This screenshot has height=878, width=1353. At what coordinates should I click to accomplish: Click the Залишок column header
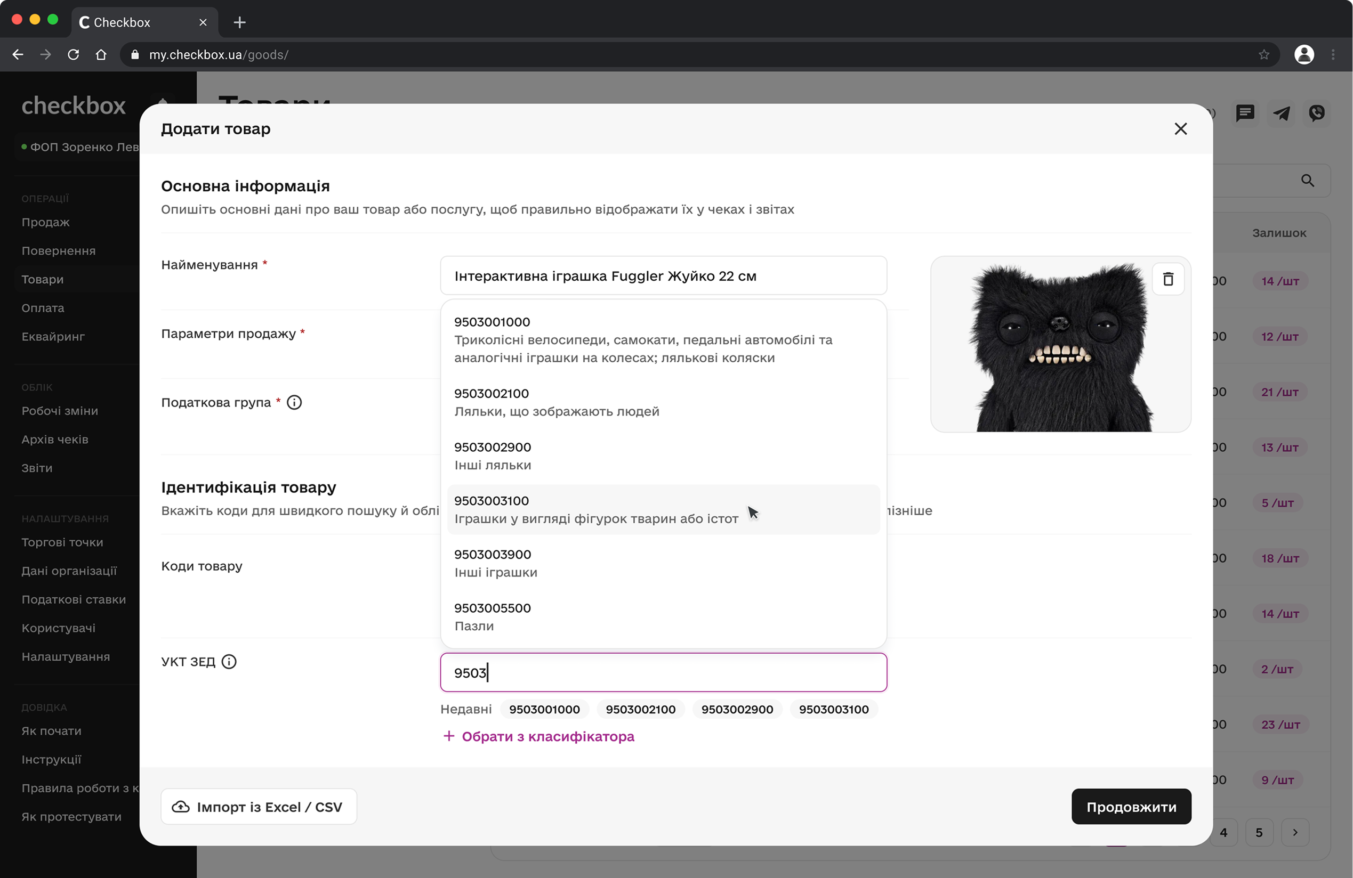tap(1278, 233)
